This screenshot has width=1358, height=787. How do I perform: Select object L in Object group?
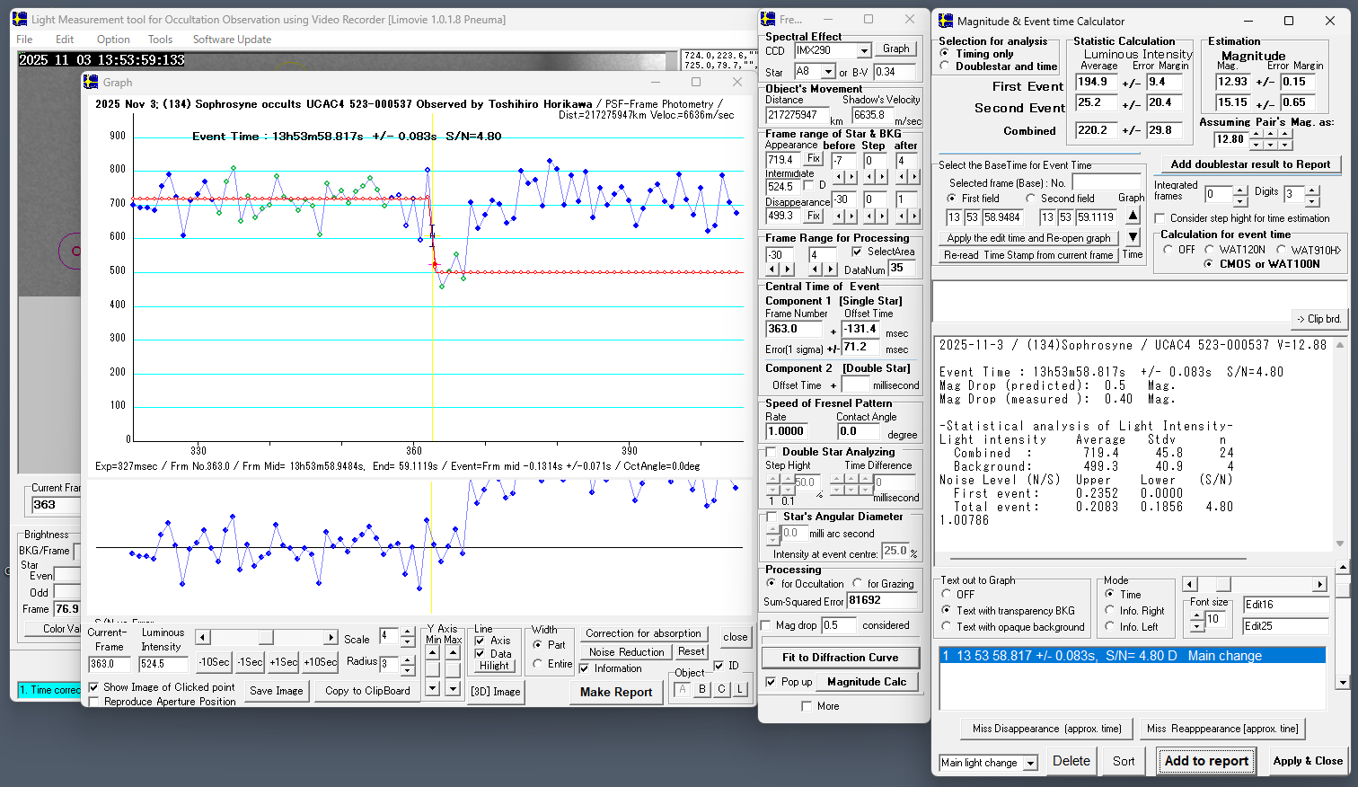click(740, 689)
